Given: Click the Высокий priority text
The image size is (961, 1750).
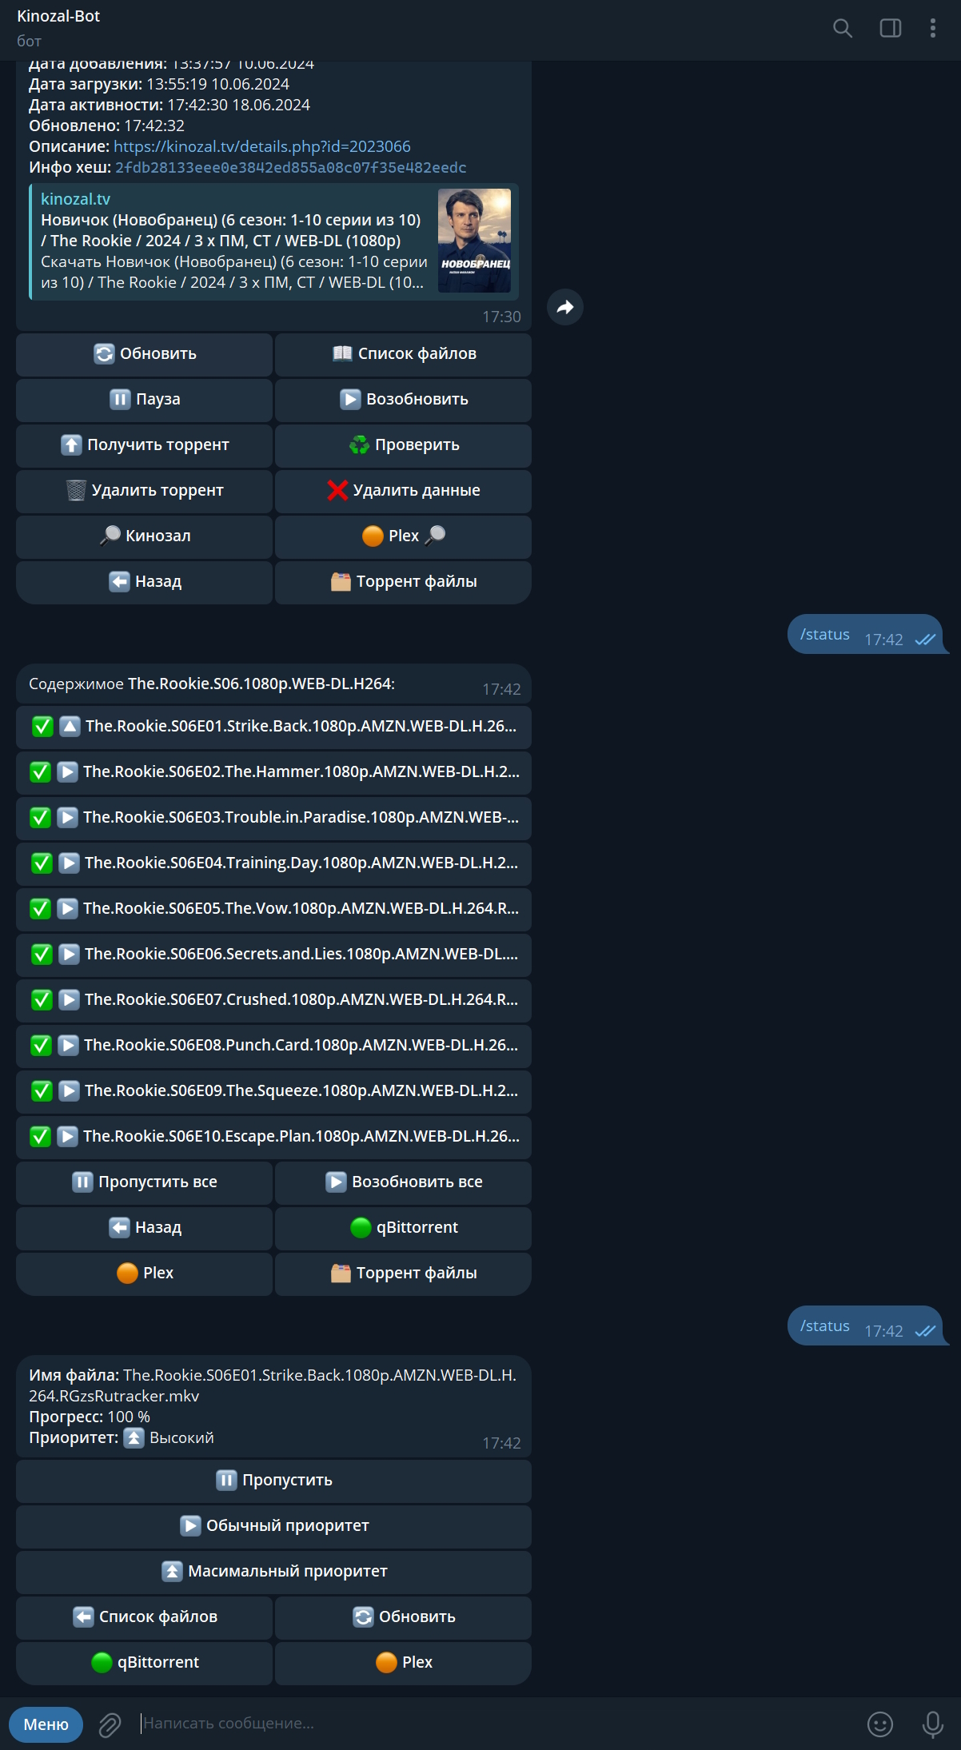Looking at the screenshot, I should pos(181,1437).
